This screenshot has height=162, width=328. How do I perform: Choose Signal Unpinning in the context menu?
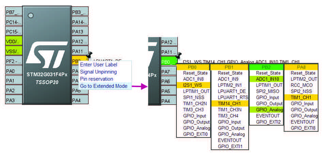tap(98, 72)
